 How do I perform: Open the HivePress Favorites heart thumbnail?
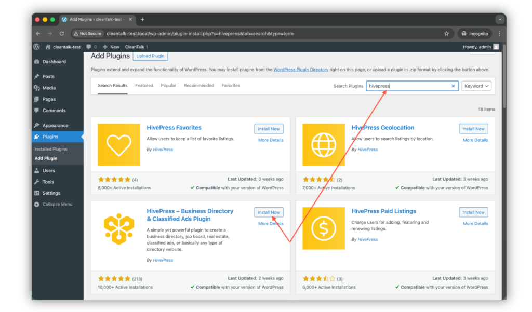[119, 145]
